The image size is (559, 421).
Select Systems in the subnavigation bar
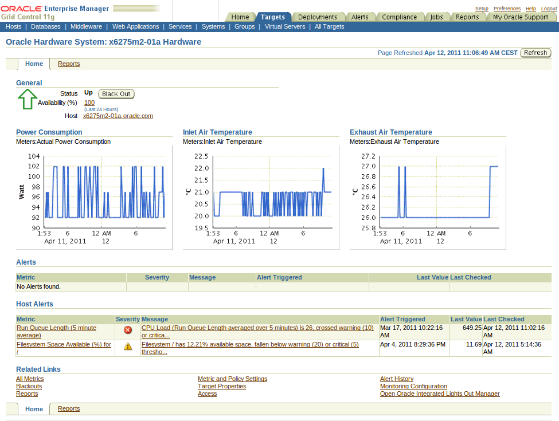coord(213,26)
